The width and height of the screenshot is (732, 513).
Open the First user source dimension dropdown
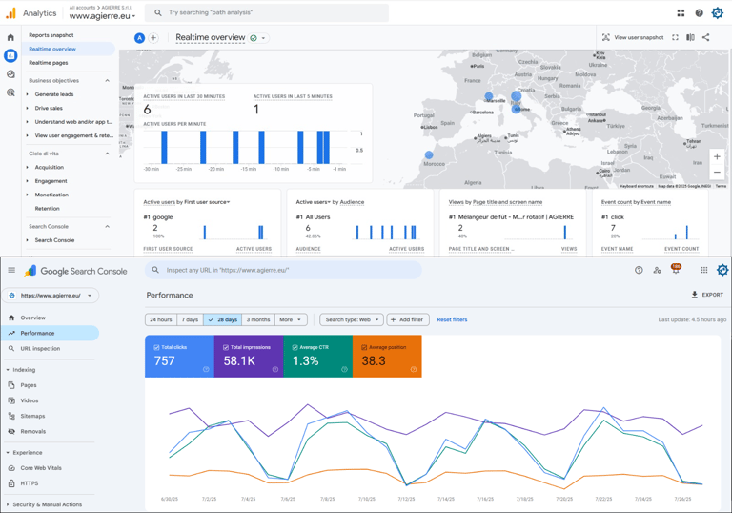[x=207, y=202]
